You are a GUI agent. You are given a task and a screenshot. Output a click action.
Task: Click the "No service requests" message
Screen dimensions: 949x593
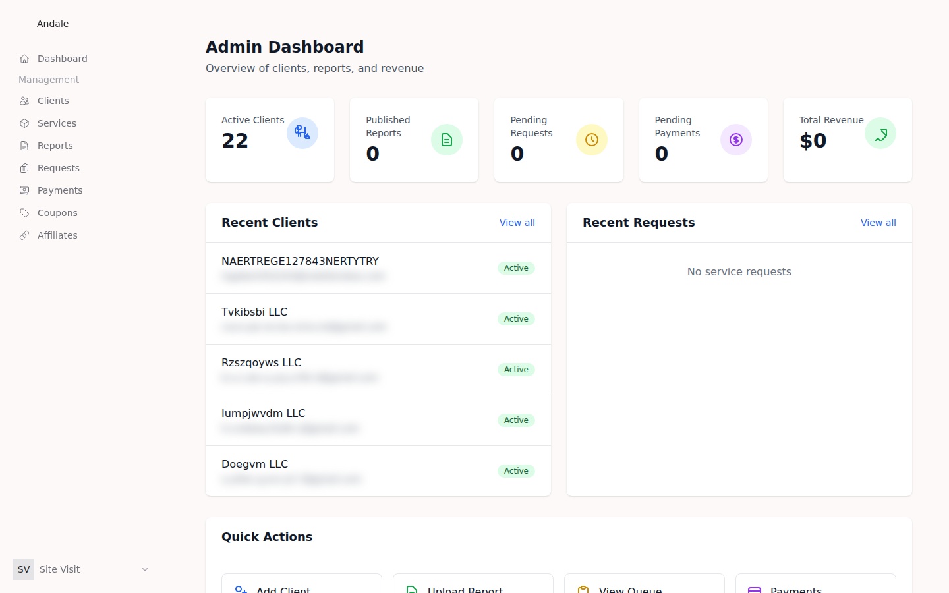tap(739, 271)
